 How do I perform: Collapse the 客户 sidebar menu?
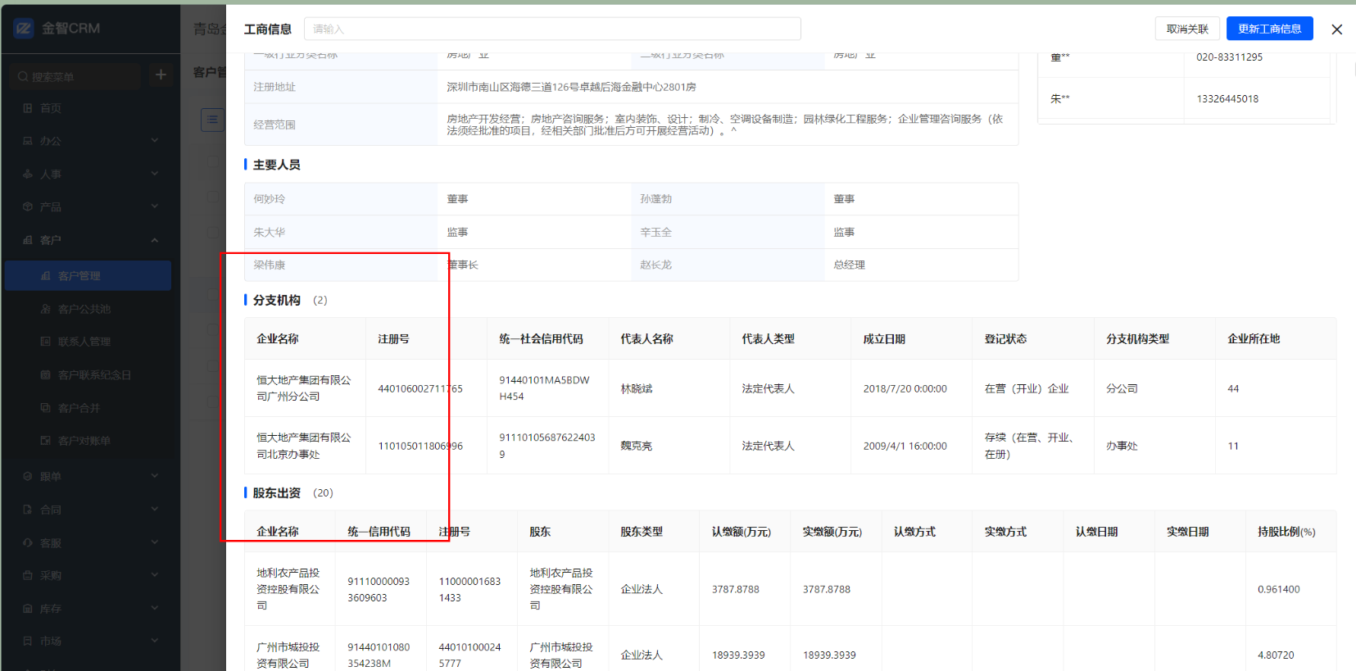(x=90, y=240)
